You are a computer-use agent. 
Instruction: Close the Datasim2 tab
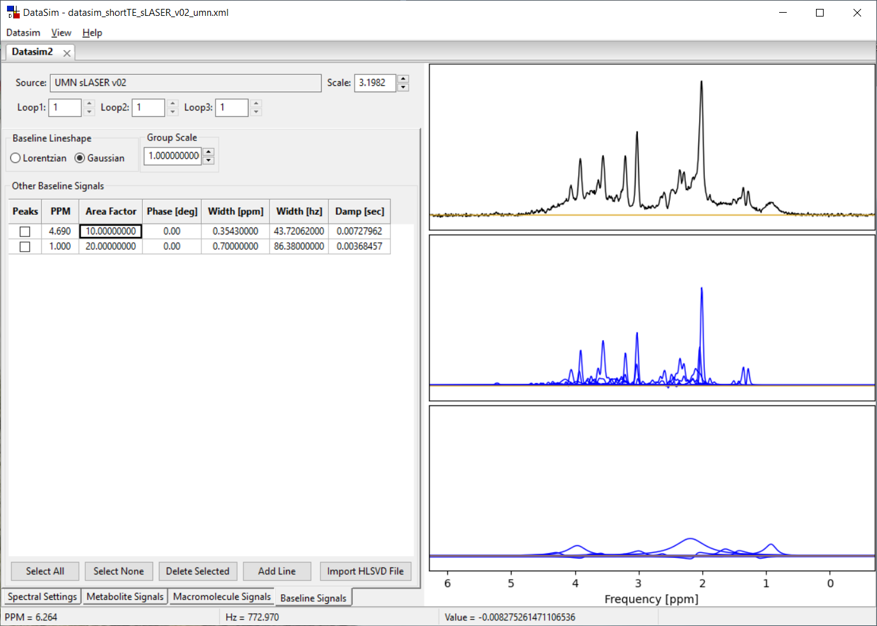tap(67, 53)
